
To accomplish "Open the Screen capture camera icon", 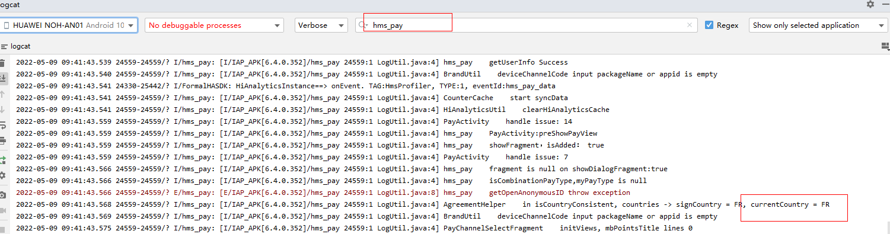I will (x=2, y=194).
